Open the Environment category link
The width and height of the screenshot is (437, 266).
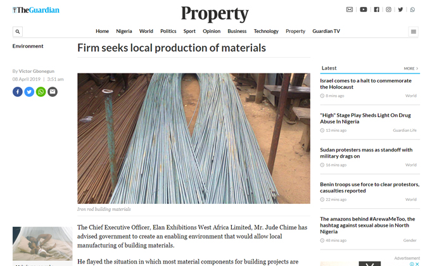[x=28, y=46]
